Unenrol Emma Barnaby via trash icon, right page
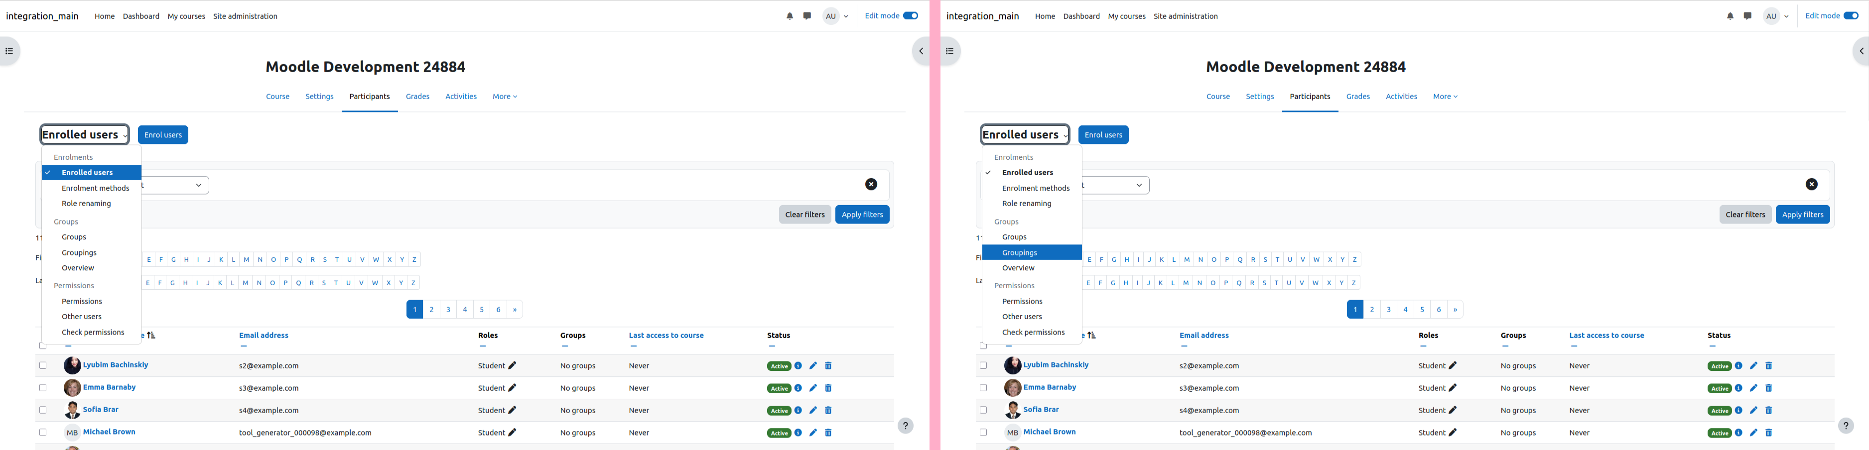Image resolution: width=1869 pixels, height=450 pixels. click(1768, 388)
